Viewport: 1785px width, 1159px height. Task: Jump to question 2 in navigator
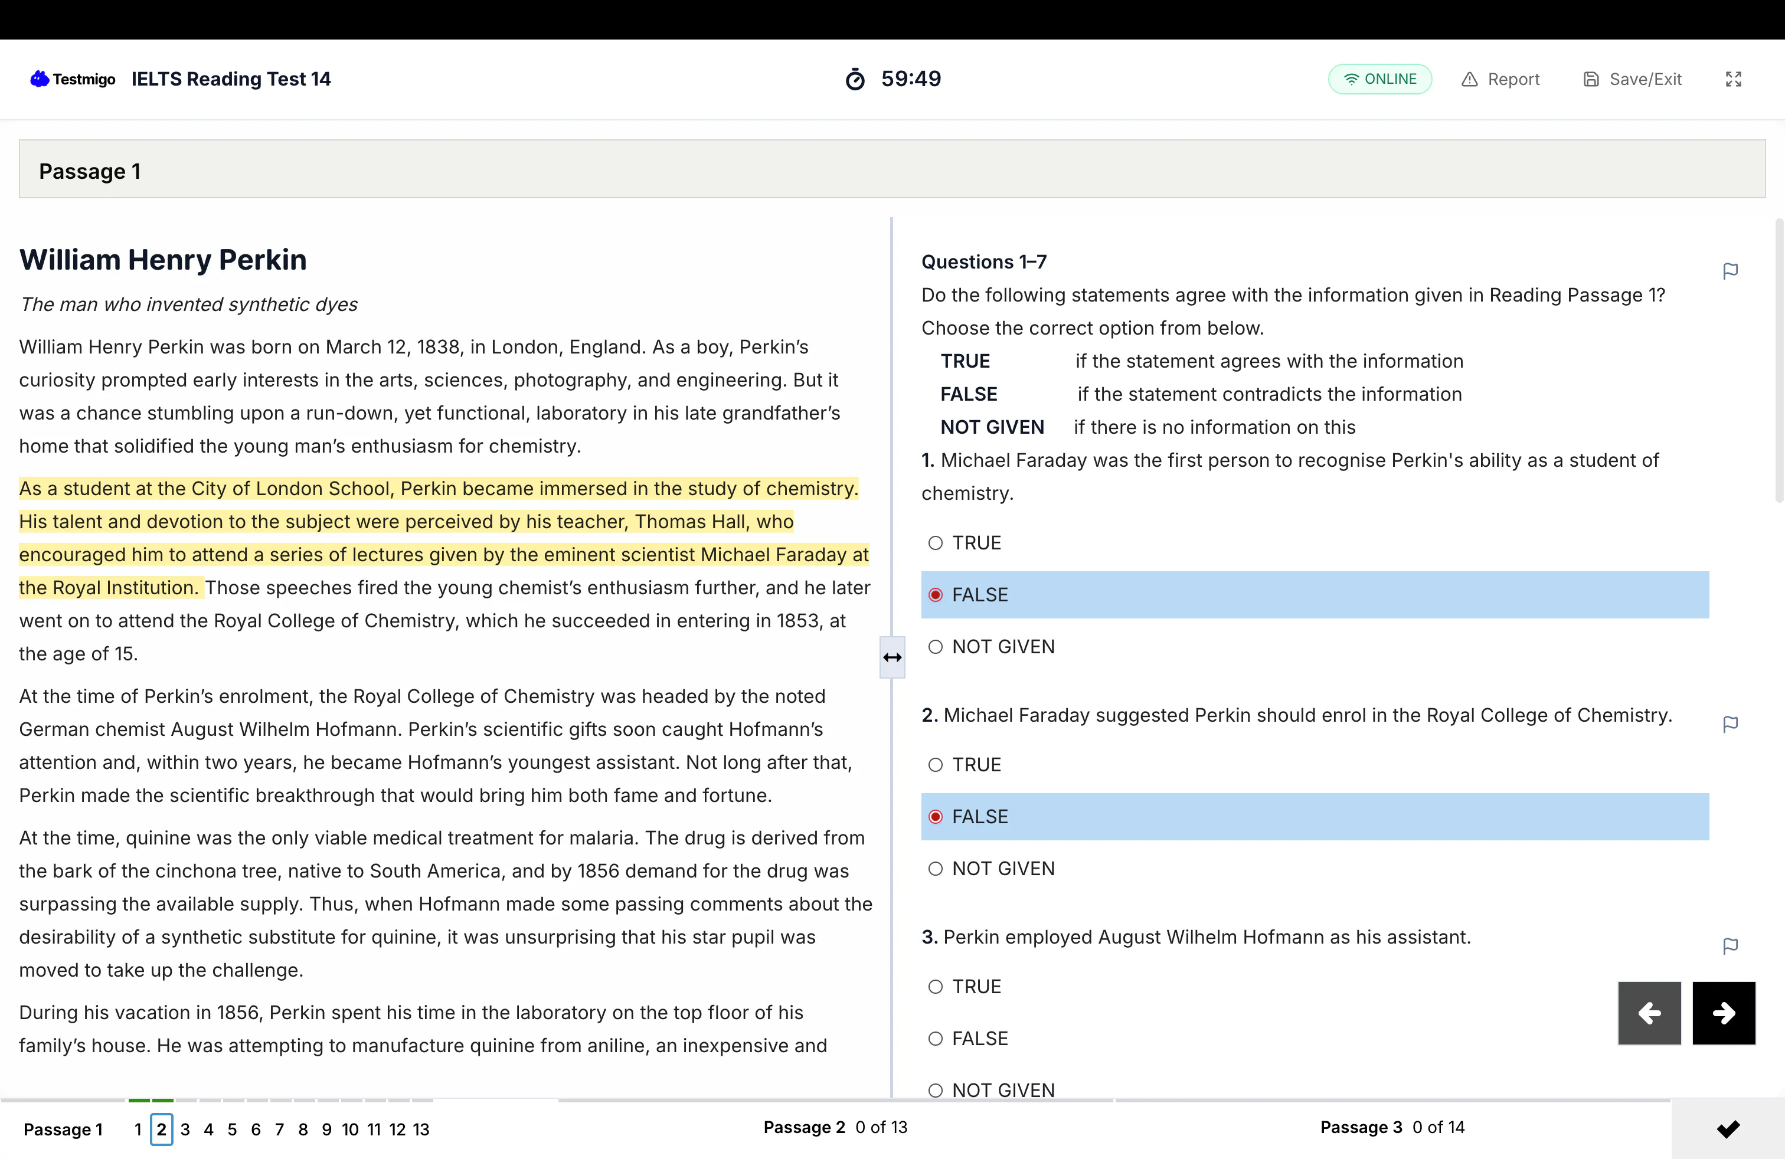161,1129
